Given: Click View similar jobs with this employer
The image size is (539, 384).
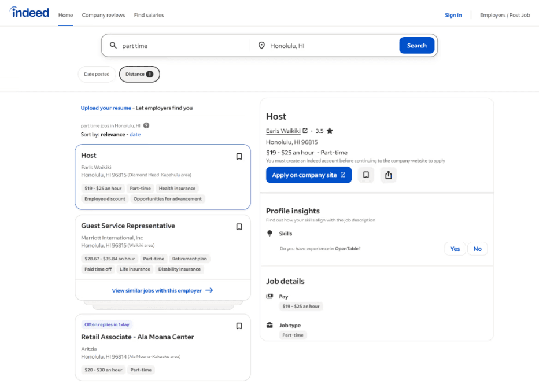Looking at the screenshot, I should pos(157,290).
